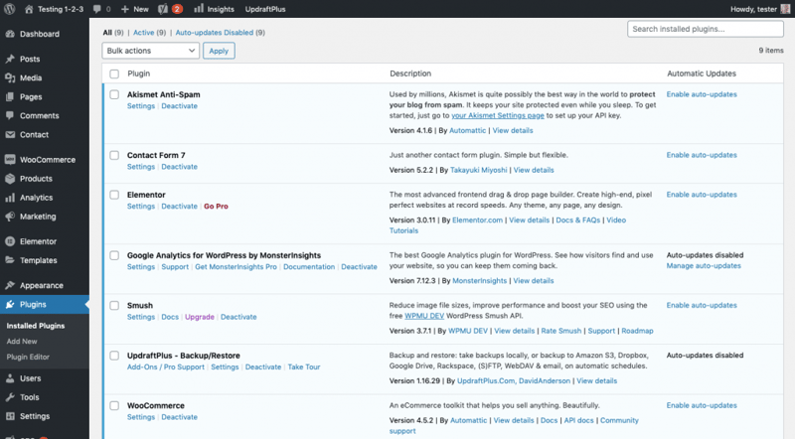Open UpdraftPlus Add-Ons / Pro Support link

point(166,367)
